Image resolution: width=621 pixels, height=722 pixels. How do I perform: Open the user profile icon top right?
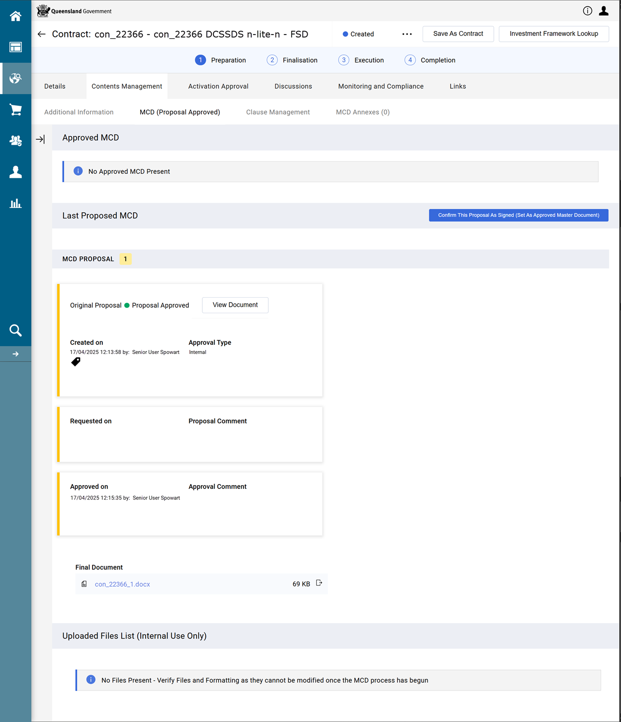(x=604, y=11)
